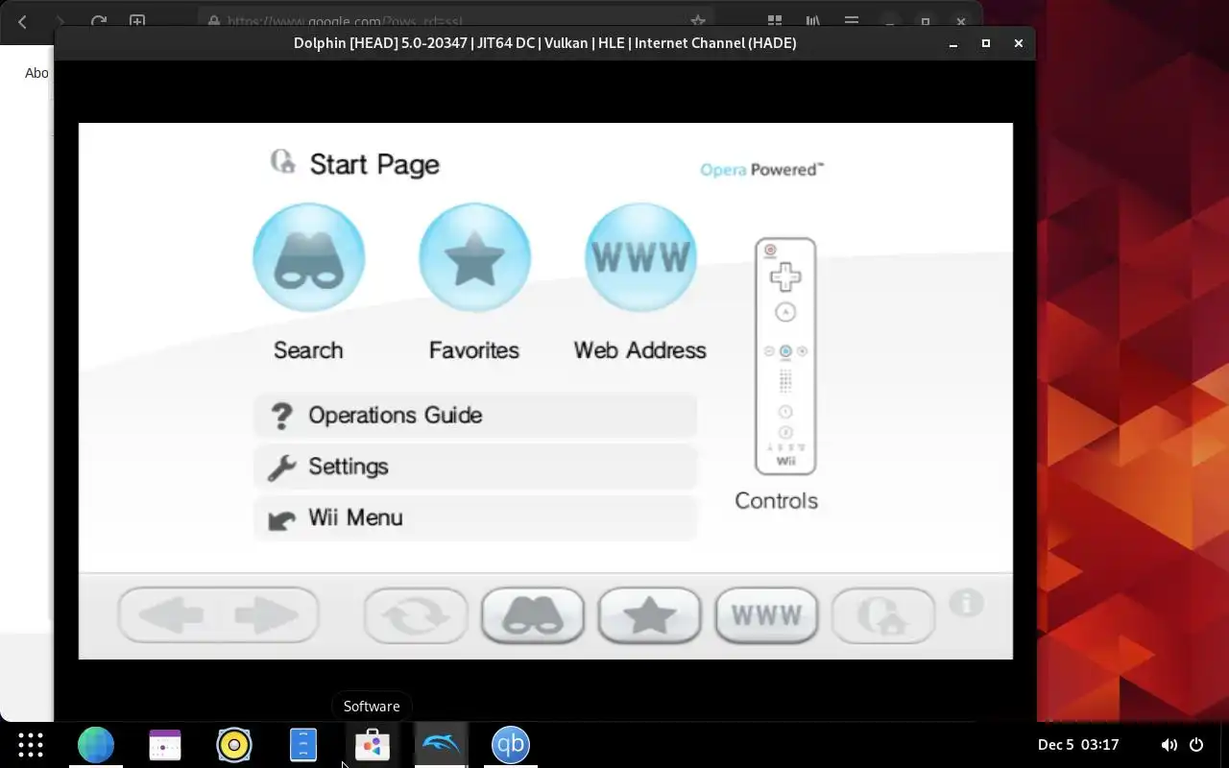The height and width of the screenshot is (768, 1229).
Task: Switch to Dolphin emulator in taskbar
Action: (x=442, y=745)
